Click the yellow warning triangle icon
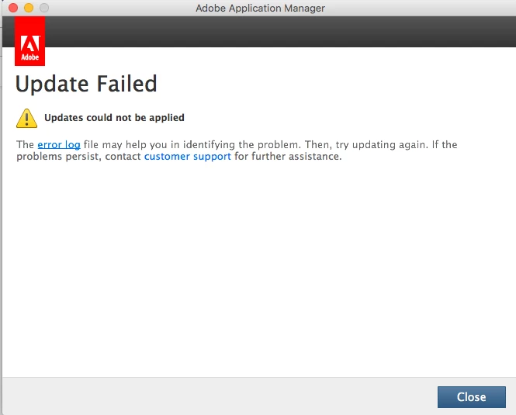516x415 pixels. 26,118
